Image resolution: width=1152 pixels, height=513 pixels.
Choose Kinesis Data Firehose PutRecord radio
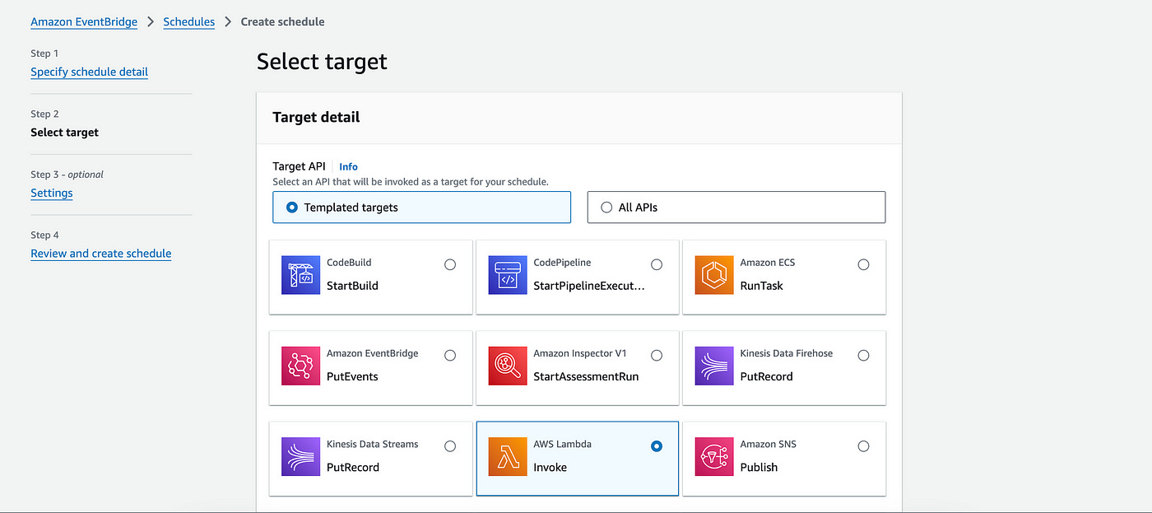(x=863, y=355)
